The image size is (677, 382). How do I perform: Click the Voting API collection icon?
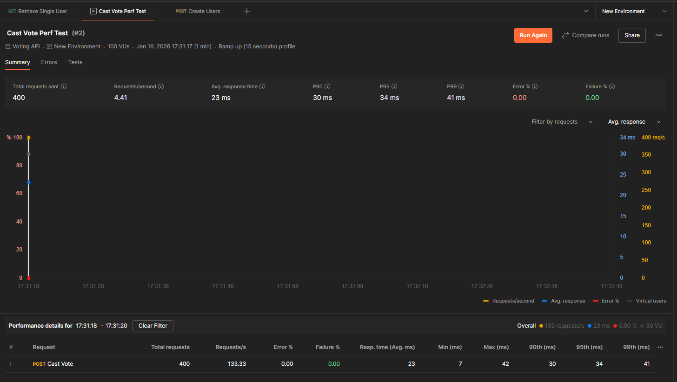click(x=8, y=46)
